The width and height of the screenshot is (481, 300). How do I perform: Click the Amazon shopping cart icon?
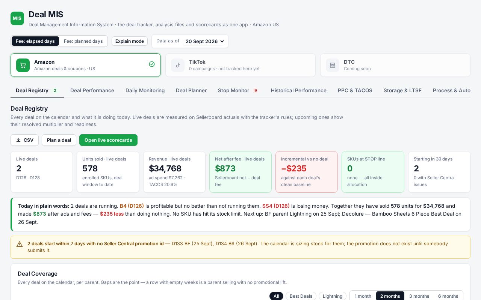coord(23,65)
